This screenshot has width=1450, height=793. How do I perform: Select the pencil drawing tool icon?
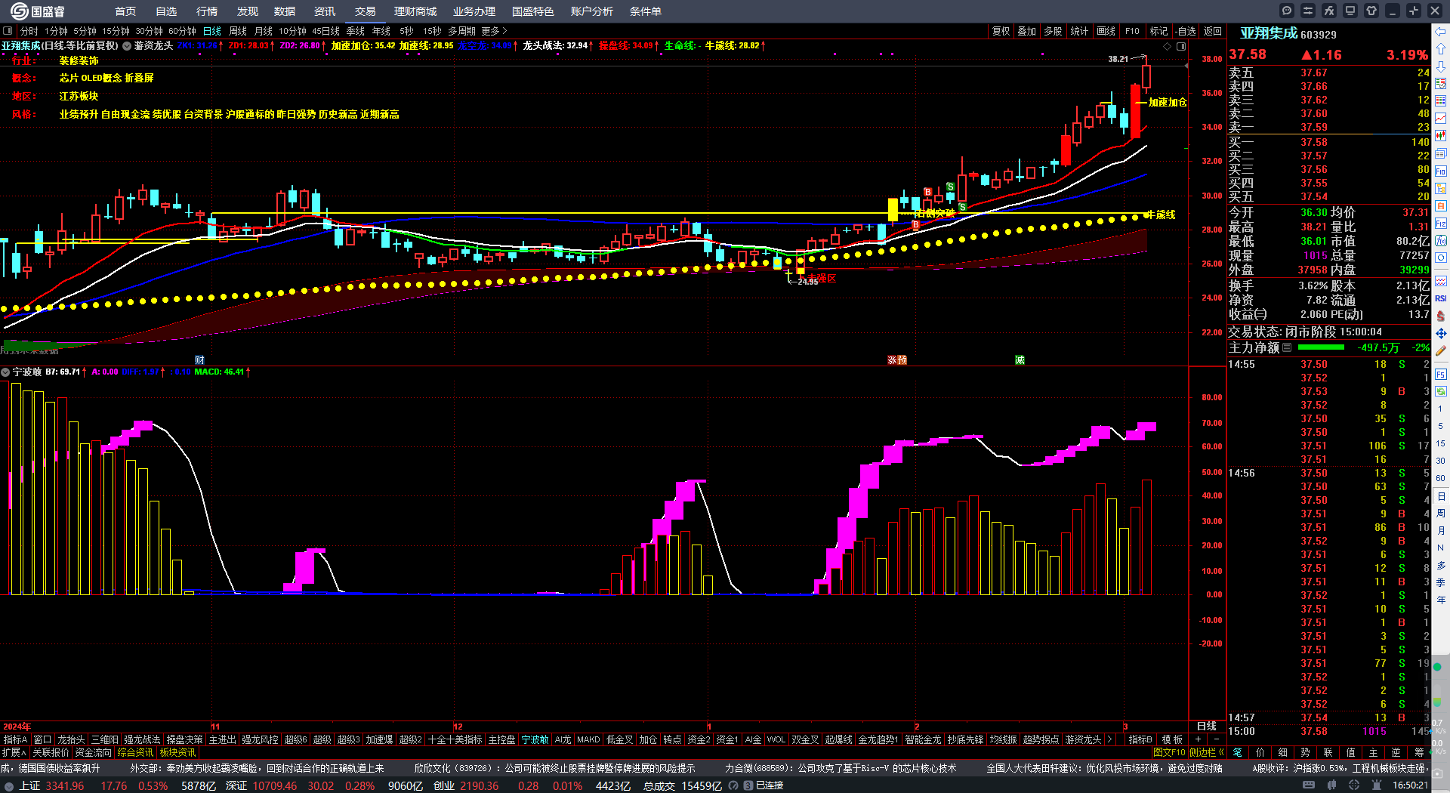[1441, 350]
